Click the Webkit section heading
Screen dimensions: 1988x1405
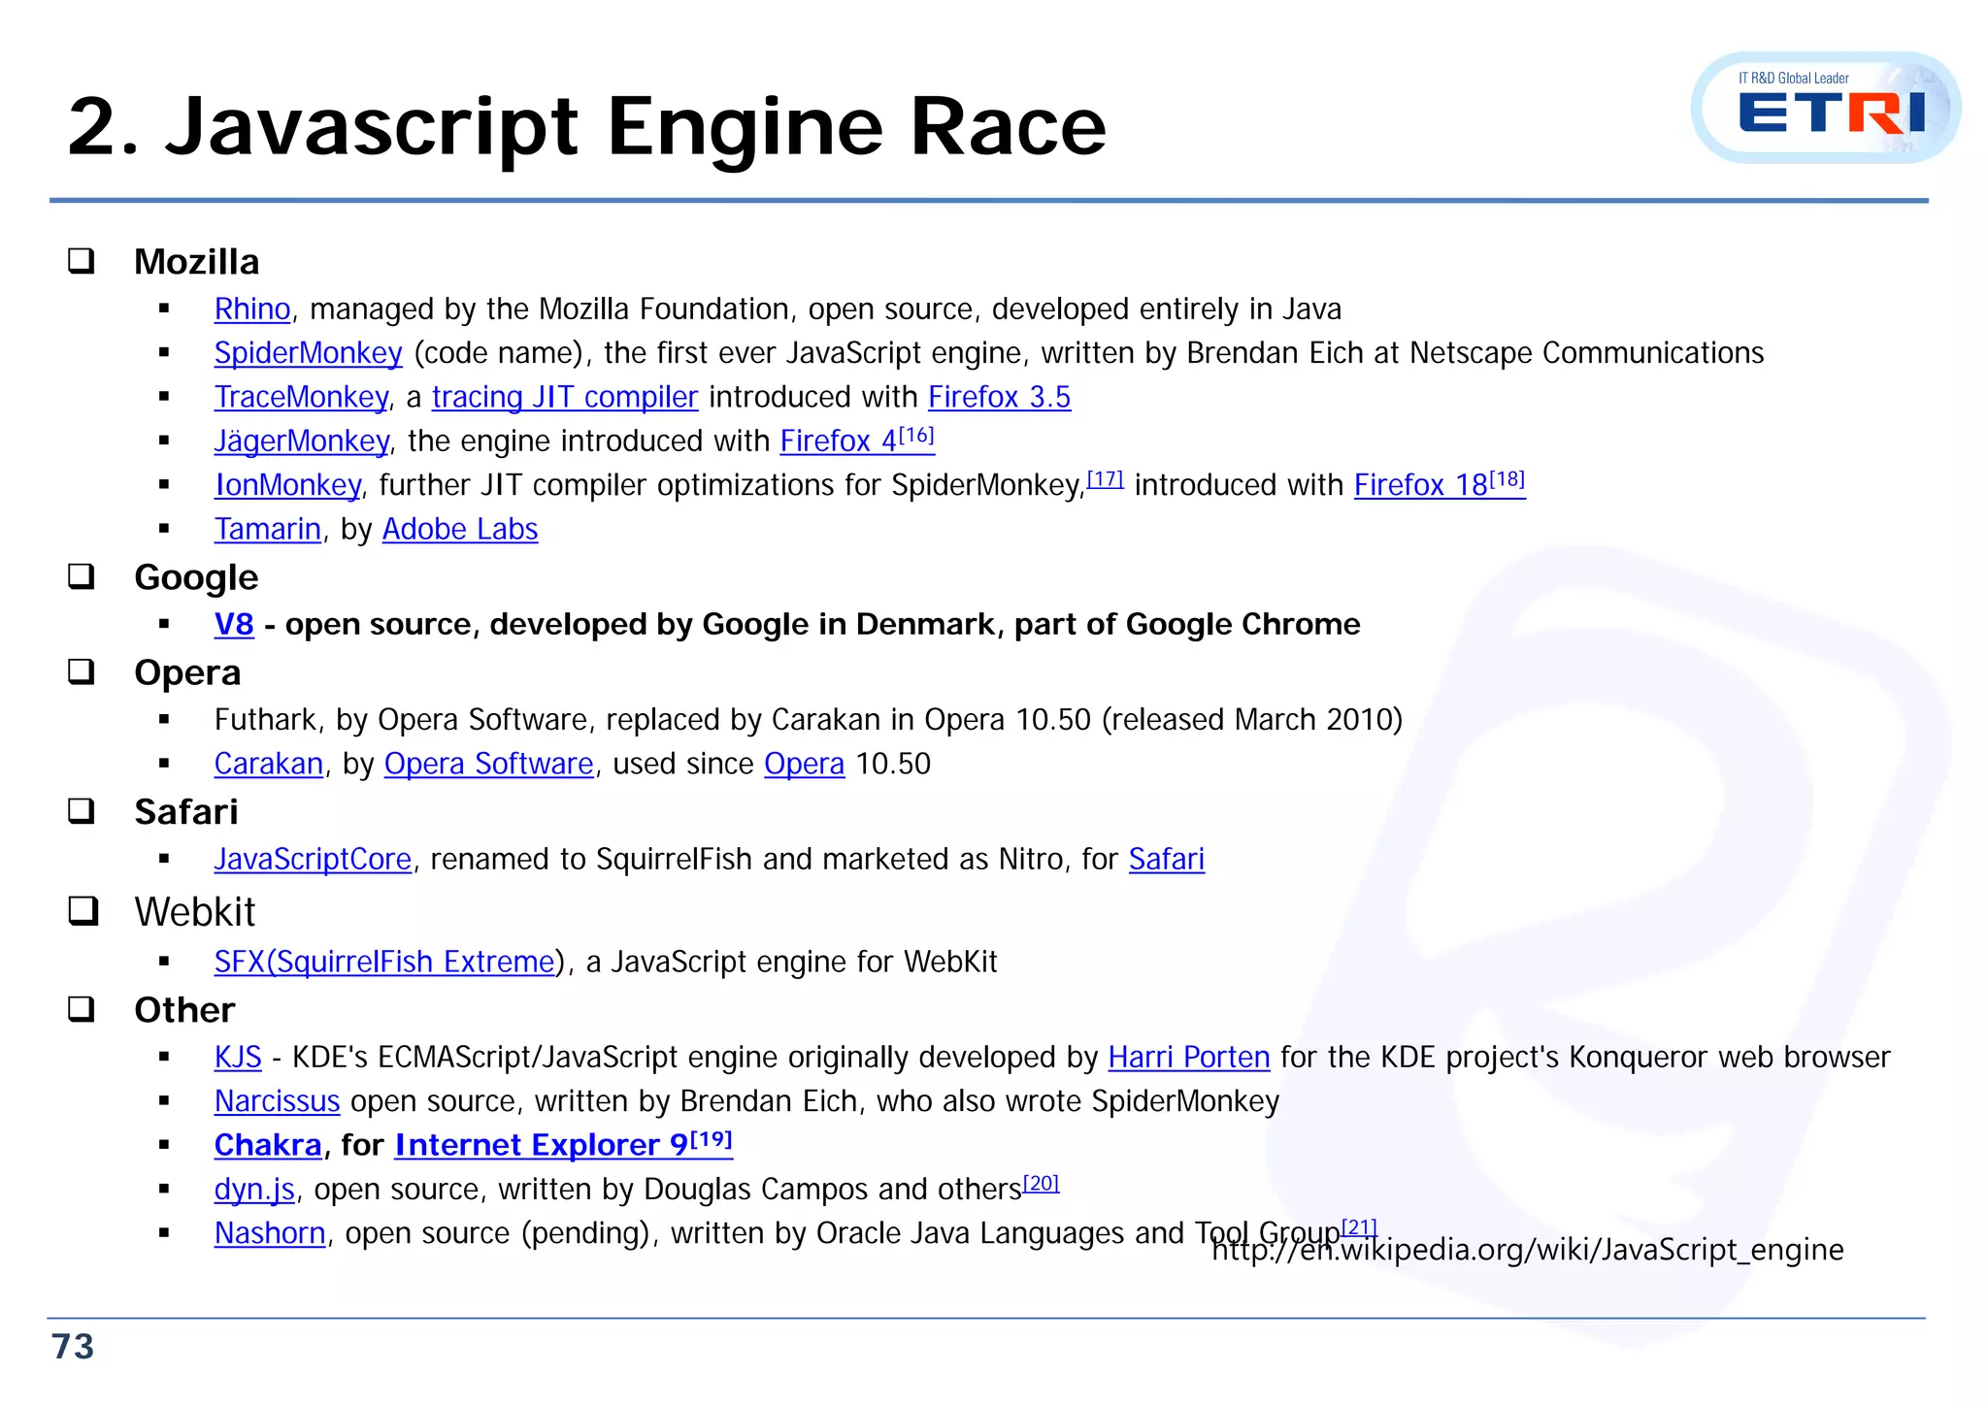pyautogui.click(x=195, y=912)
